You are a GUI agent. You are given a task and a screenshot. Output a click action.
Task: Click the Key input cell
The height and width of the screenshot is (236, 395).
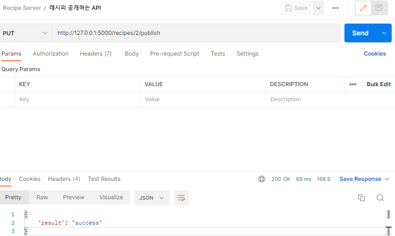coord(77,99)
